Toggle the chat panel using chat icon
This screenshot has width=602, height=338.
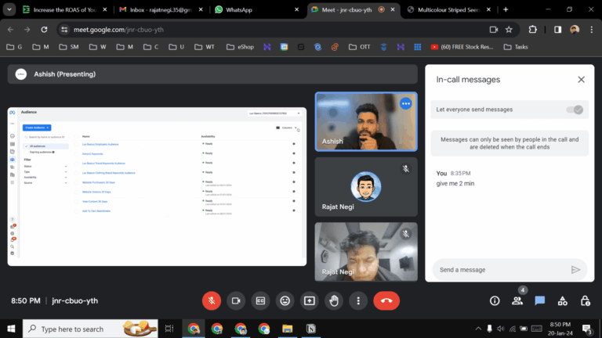[x=540, y=300]
